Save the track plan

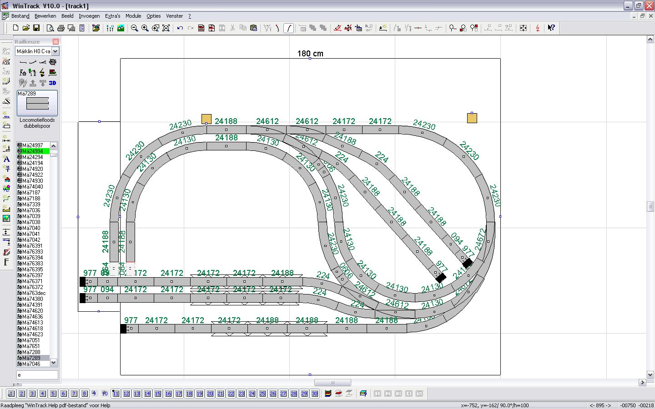(x=36, y=28)
